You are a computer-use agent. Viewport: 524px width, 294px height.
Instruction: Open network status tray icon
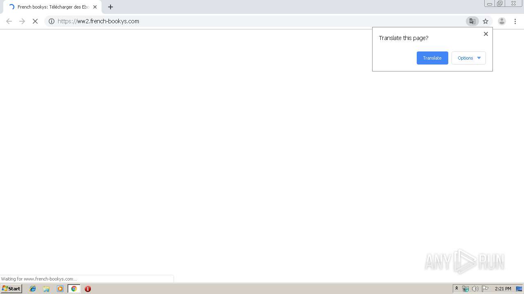[465, 289]
